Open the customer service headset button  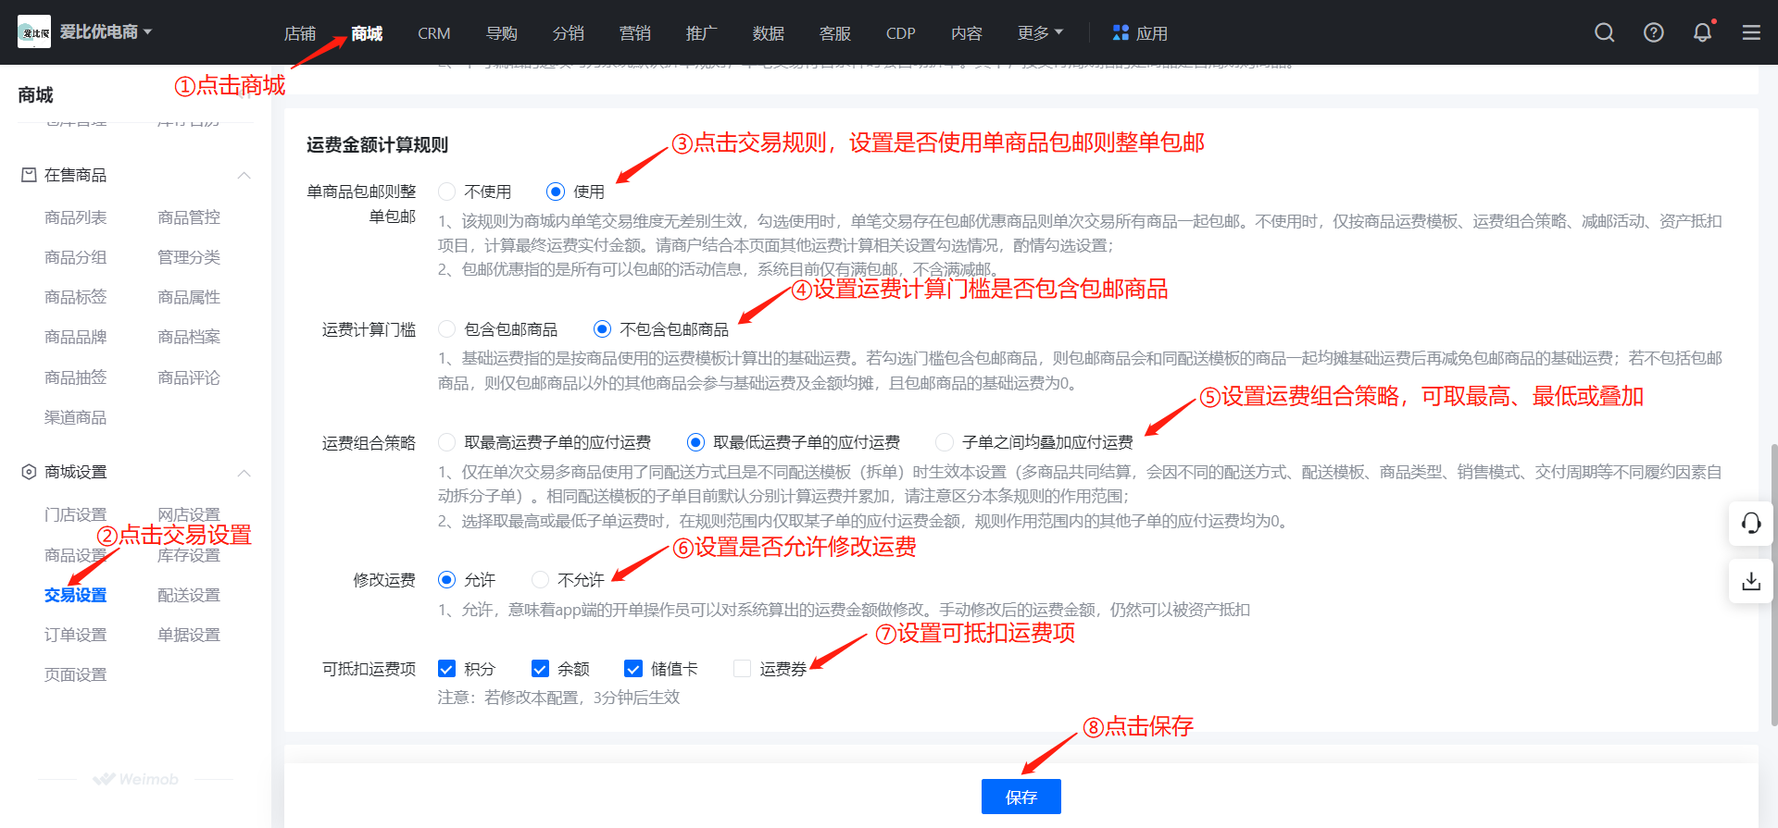tap(1751, 524)
